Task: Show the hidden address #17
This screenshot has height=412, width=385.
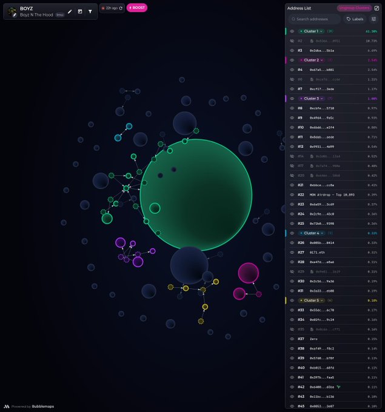Action: [x=292, y=166]
